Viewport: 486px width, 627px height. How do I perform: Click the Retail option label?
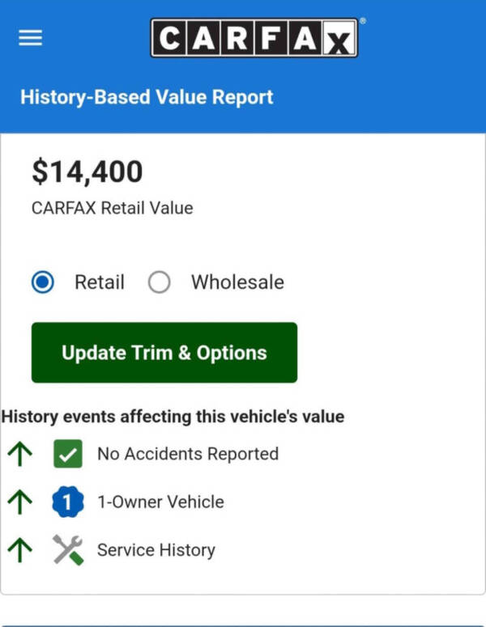click(100, 282)
